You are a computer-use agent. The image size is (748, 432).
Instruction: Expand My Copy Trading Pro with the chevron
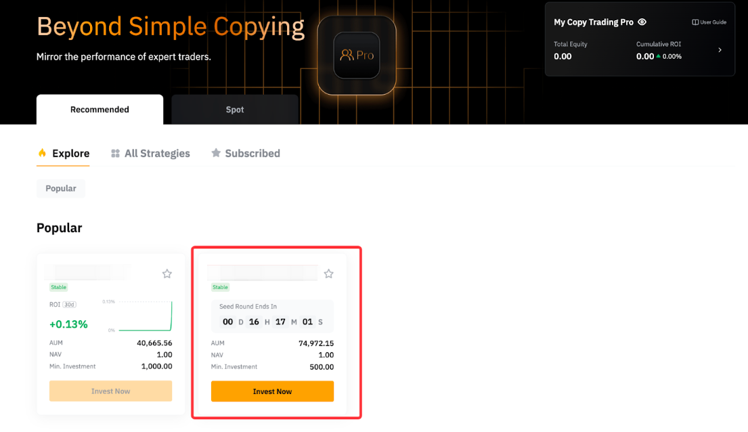click(720, 50)
